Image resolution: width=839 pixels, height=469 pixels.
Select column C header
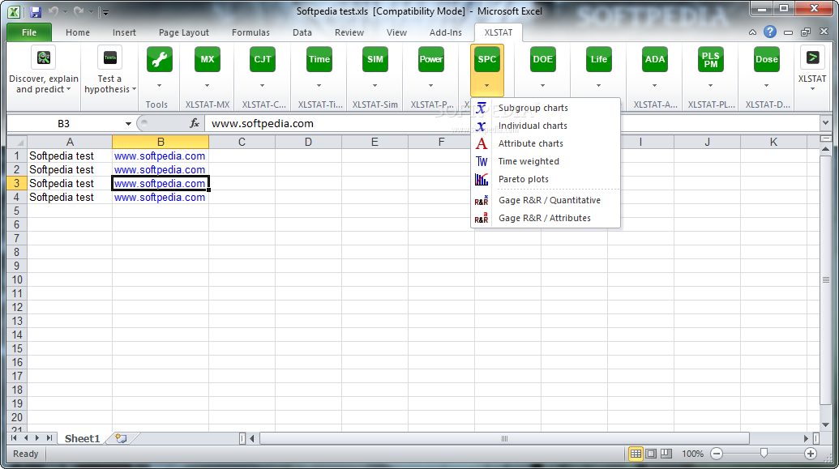(x=242, y=142)
